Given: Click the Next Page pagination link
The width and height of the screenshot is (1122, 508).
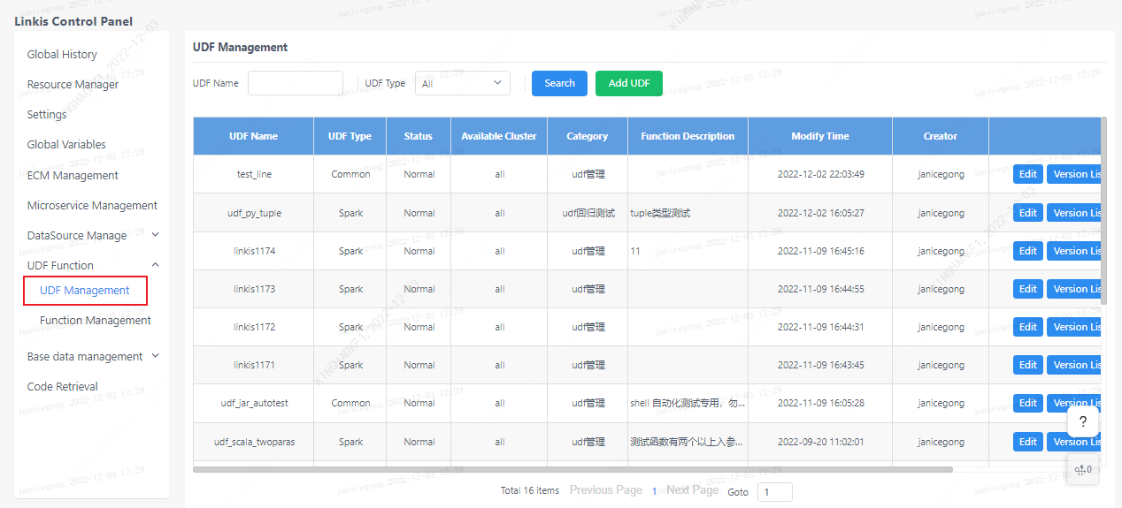Looking at the screenshot, I should tap(692, 490).
